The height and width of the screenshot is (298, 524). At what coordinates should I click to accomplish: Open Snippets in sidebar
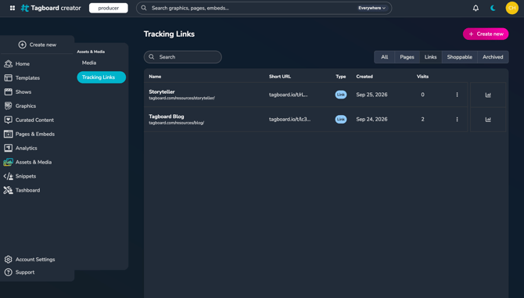(20, 176)
